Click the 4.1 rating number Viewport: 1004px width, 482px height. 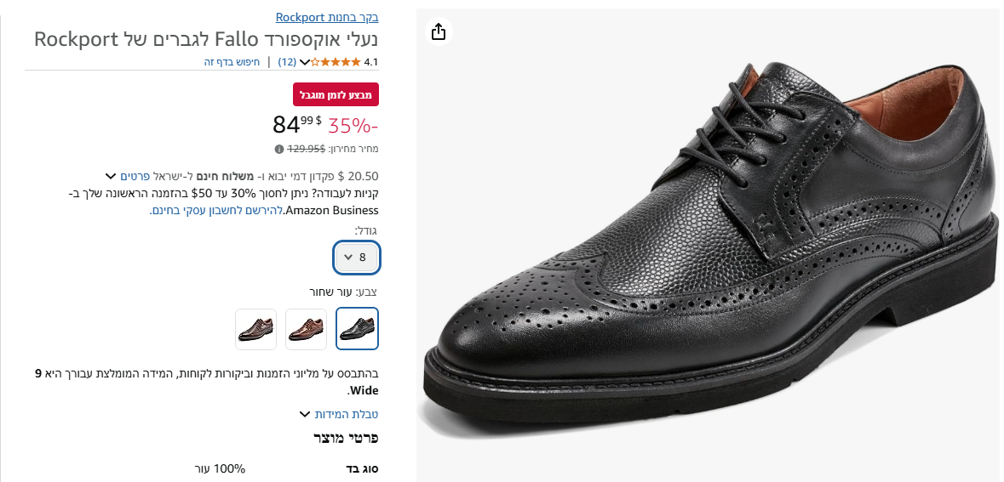click(x=370, y=62)
